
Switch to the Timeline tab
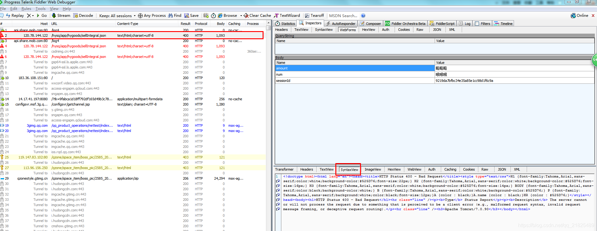503,23
